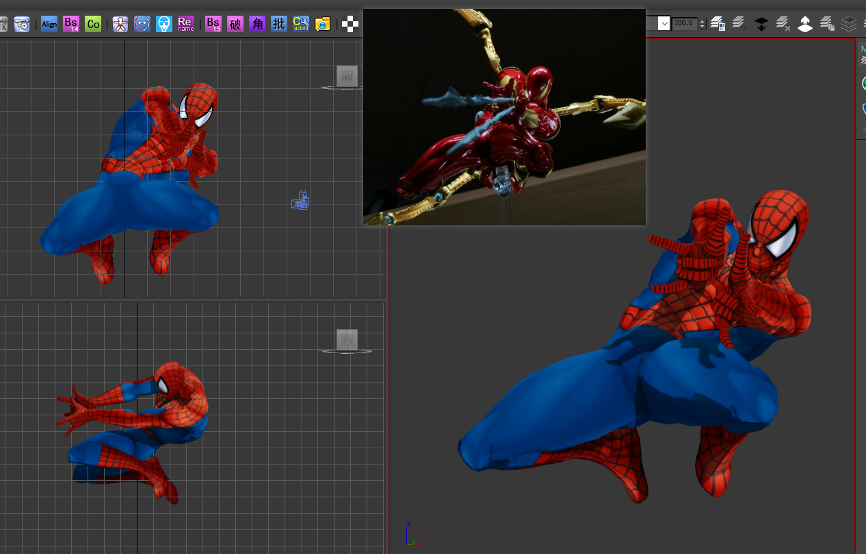Click the gear settings script icon
This screenshot has width=866, height=554.
(x=22, y=24)
